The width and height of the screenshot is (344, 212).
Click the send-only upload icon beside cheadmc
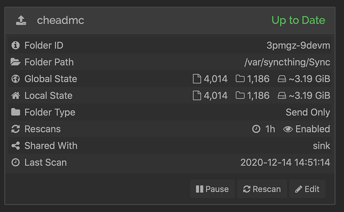21,20
